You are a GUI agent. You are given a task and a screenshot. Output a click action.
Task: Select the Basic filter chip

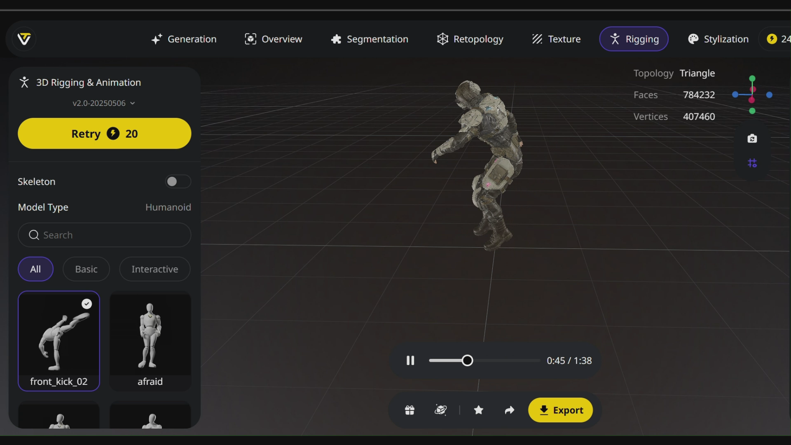tap(86, 269)
